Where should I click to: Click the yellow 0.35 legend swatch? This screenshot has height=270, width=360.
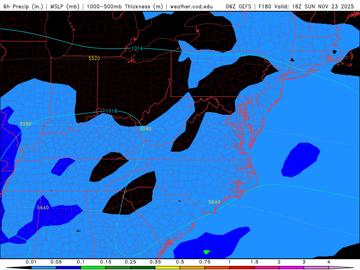click(x=167, y=268)
